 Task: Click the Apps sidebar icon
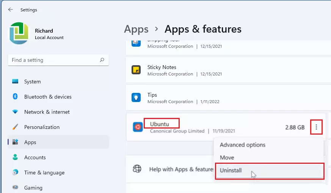(15, 142)
